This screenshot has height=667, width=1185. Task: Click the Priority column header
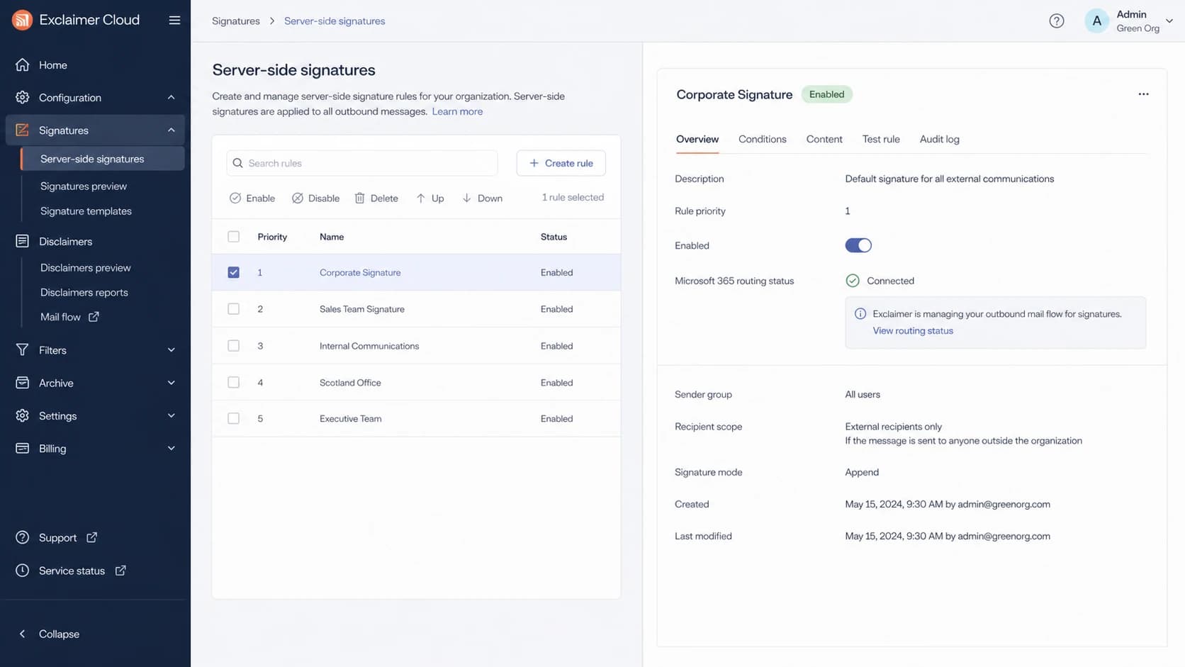[272, 237]
